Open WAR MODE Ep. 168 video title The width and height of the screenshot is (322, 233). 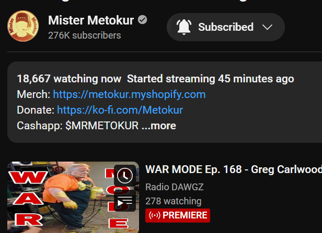point(234,169)
